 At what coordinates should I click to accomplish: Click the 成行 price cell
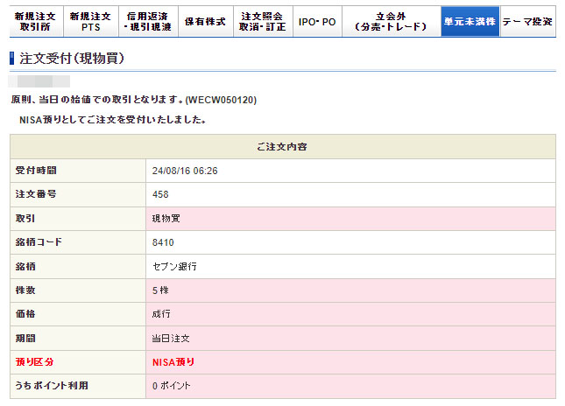coord(162,313)
